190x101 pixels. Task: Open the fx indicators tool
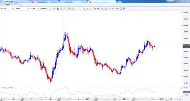[x=84, y=9]
